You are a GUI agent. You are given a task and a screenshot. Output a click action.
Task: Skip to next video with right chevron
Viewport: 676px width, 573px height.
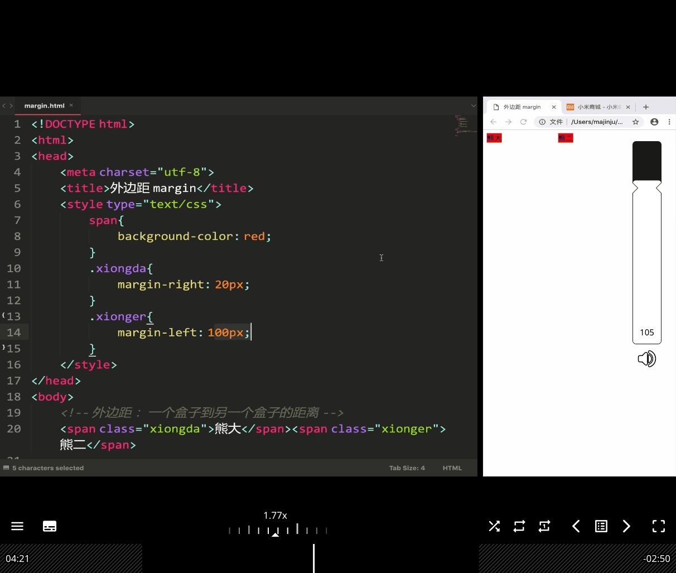[626, 526]
